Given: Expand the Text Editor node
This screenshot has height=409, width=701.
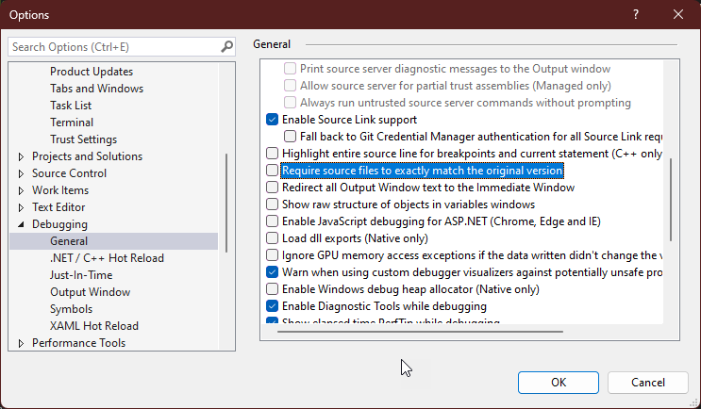Looking at the screenshot, I should (x=21, y=207).
